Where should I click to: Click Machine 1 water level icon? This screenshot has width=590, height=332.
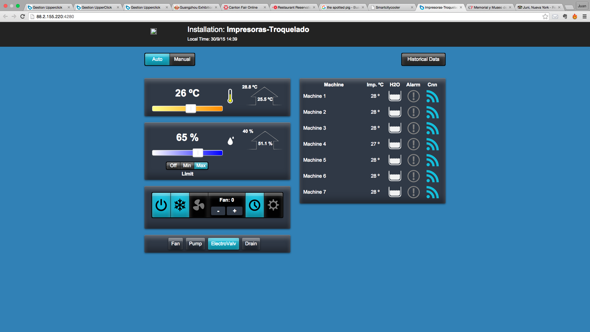coord(395,96)
